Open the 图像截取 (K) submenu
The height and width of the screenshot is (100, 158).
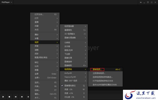[x=74, y=65]
